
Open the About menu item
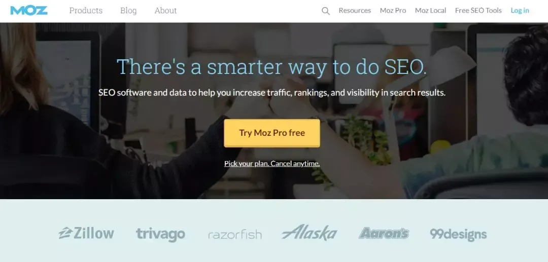coord(165,11)
